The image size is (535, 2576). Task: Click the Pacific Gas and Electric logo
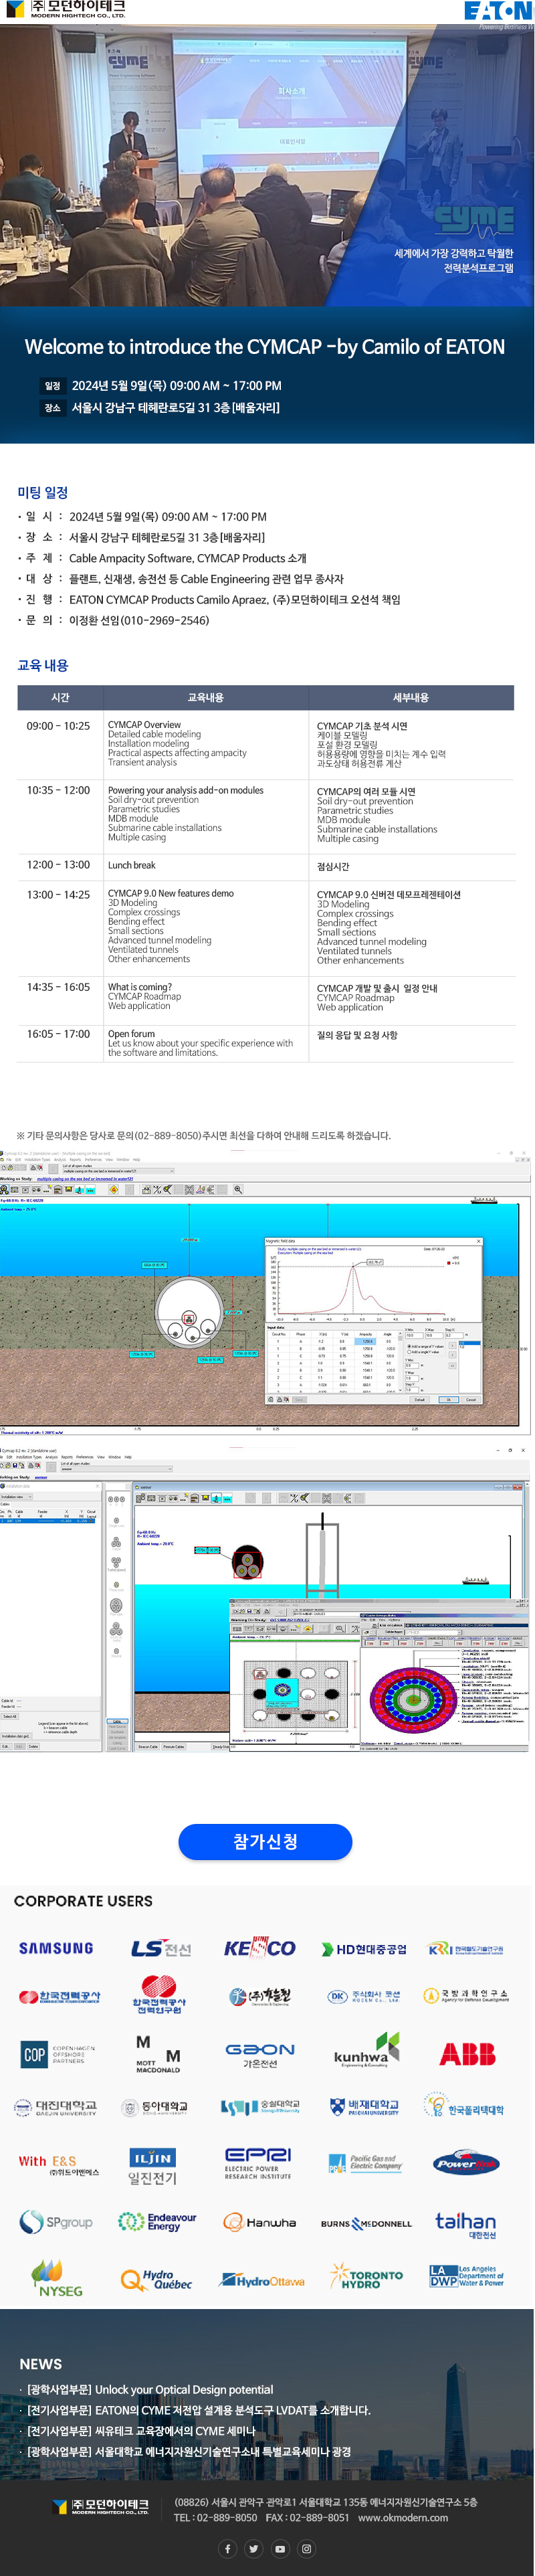pos(365,2163)
